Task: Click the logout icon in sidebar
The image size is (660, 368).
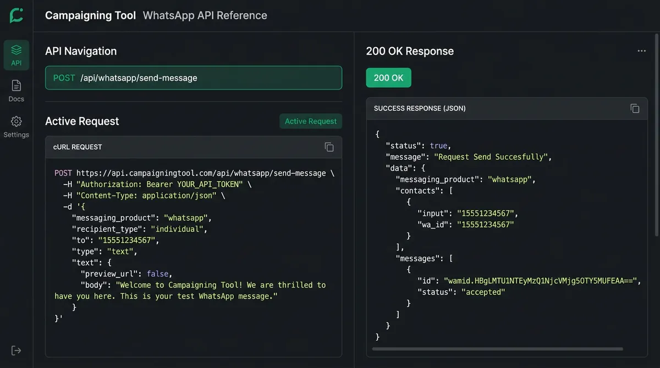Action: 16,350
